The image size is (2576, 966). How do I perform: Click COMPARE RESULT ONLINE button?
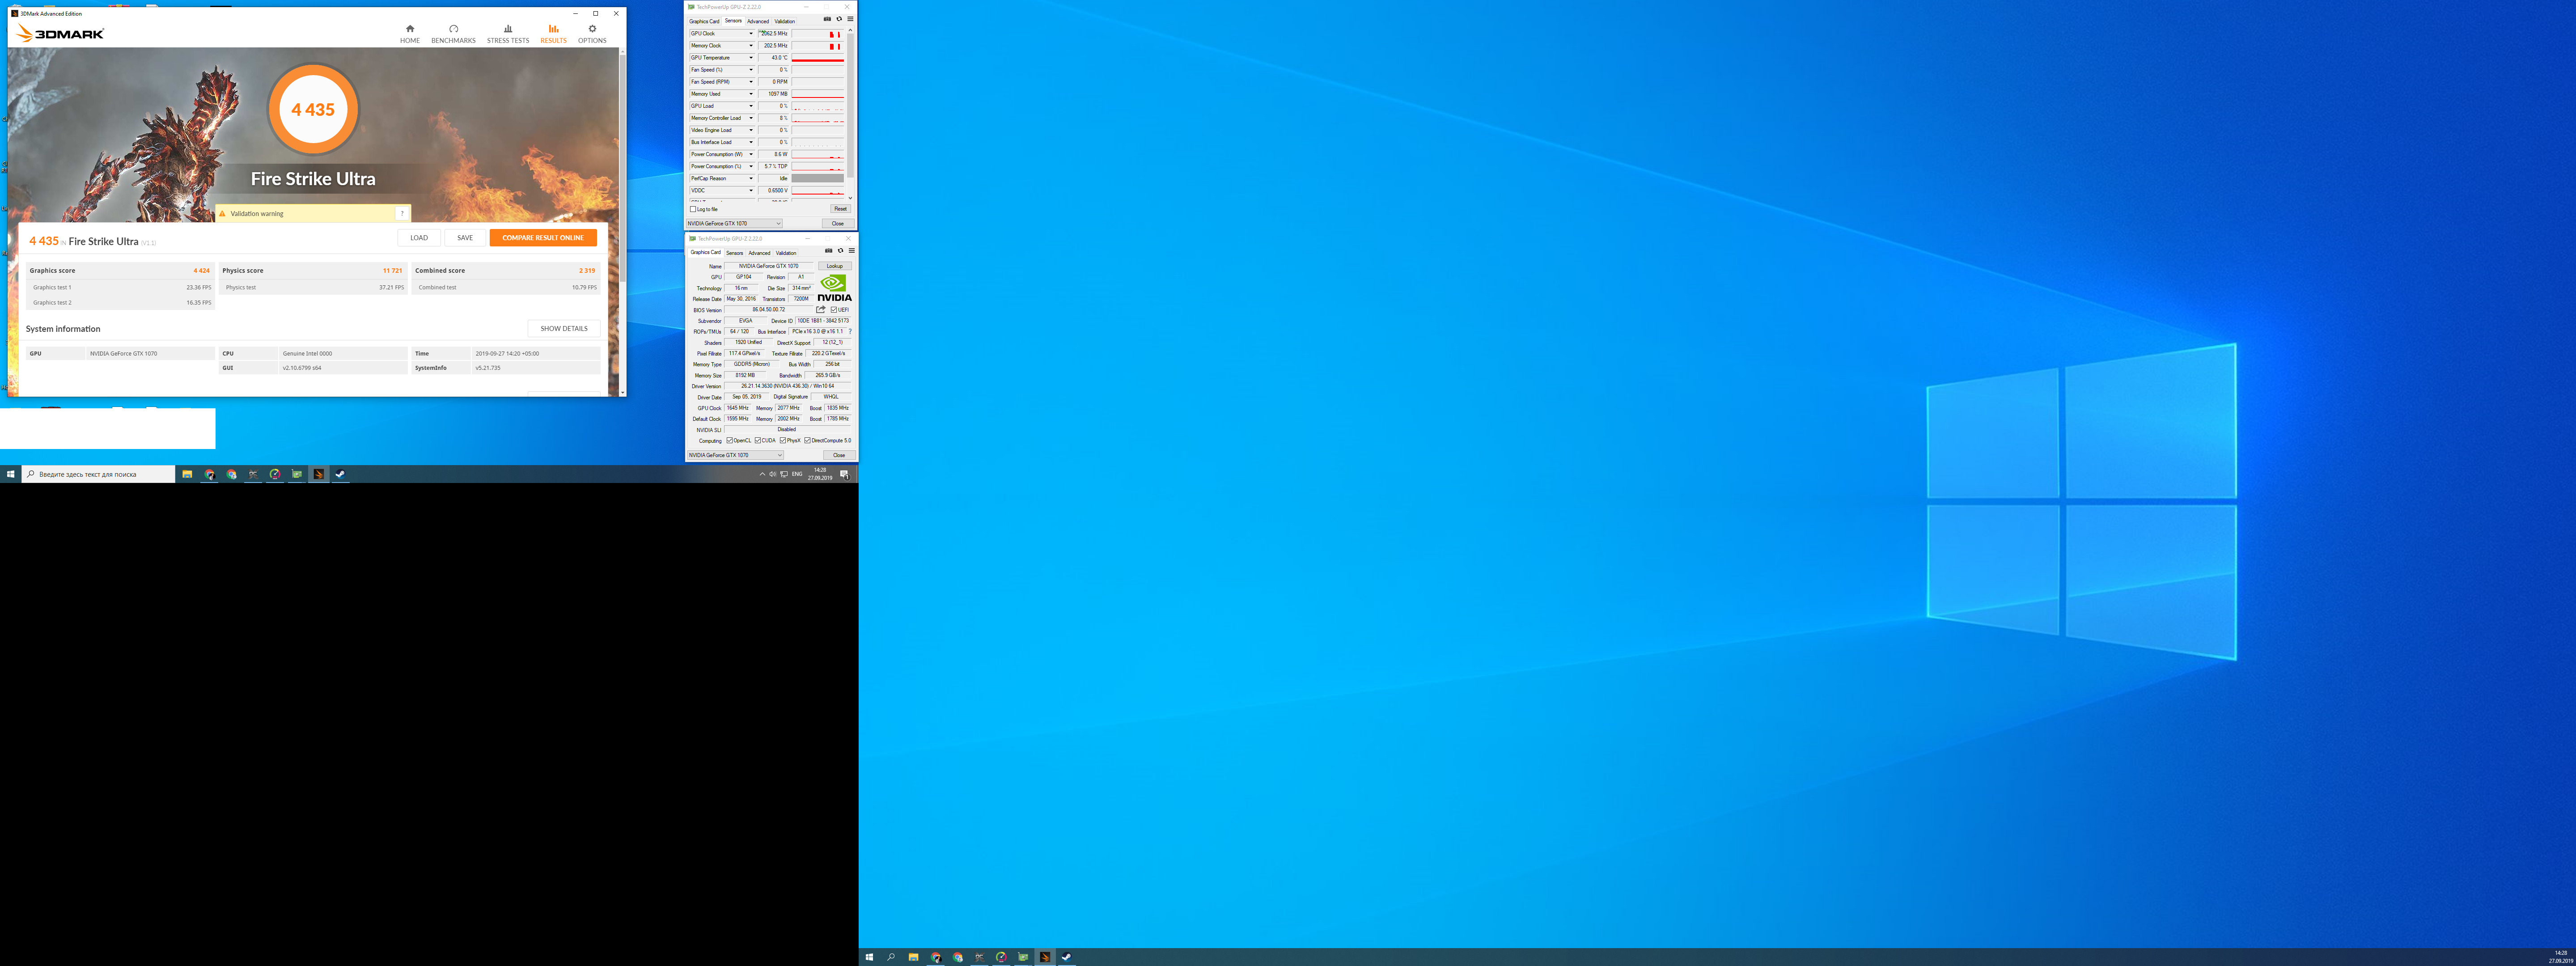pos(543,238)
